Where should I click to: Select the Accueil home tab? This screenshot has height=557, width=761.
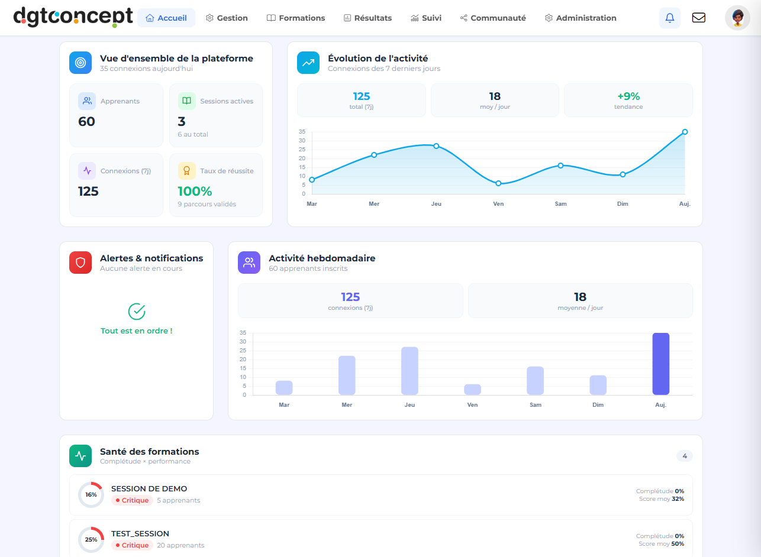click(x=166, y=18)
